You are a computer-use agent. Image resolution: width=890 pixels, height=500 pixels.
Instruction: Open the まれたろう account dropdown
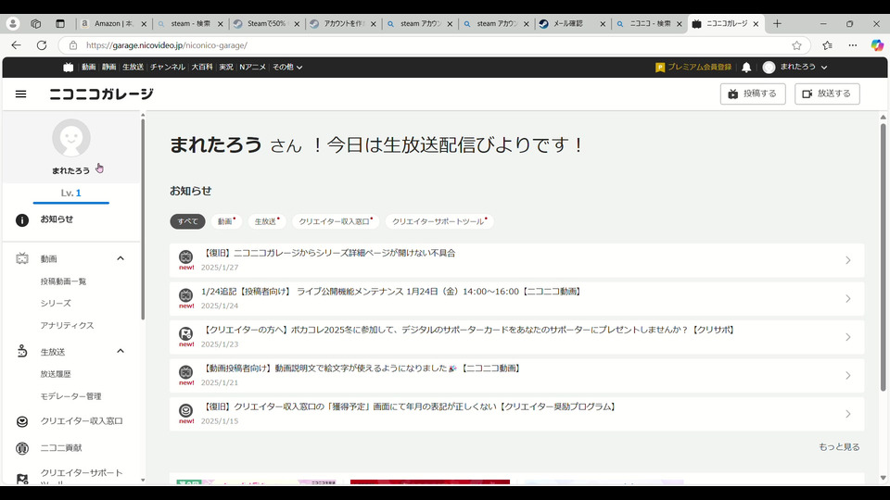click(795, 67)
